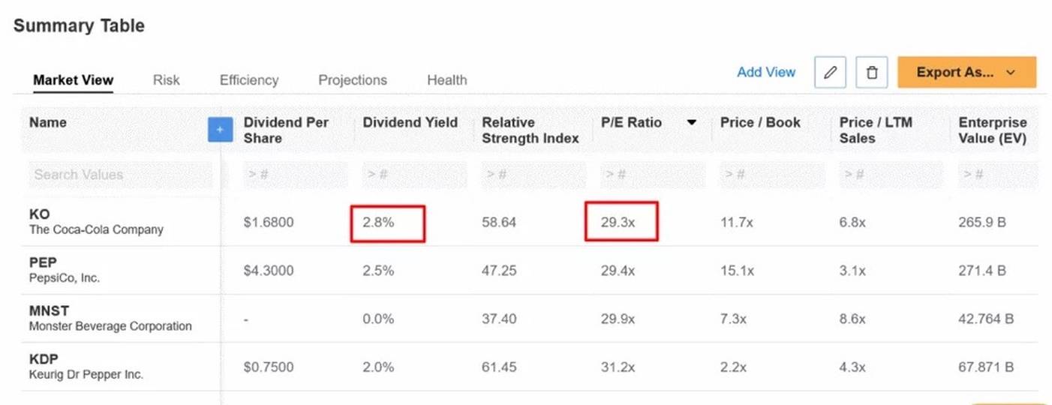Switch to the Efficiency tab
1052x405 pixels.
click(248, 80)
